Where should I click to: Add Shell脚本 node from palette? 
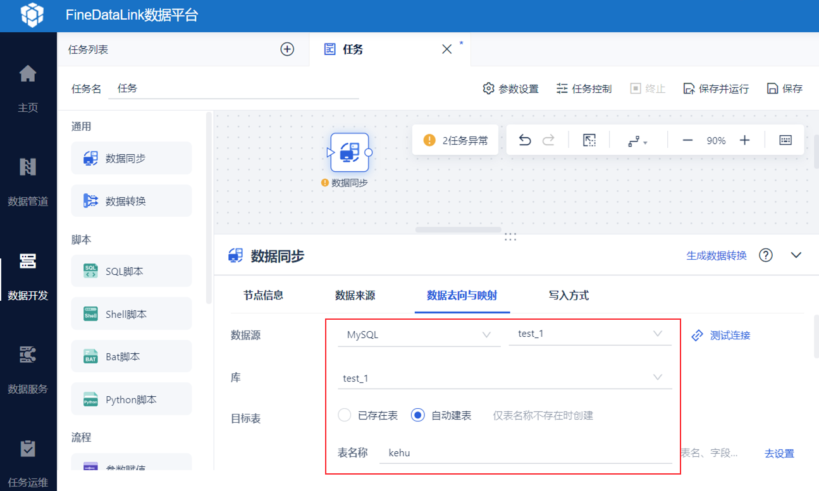132,314
